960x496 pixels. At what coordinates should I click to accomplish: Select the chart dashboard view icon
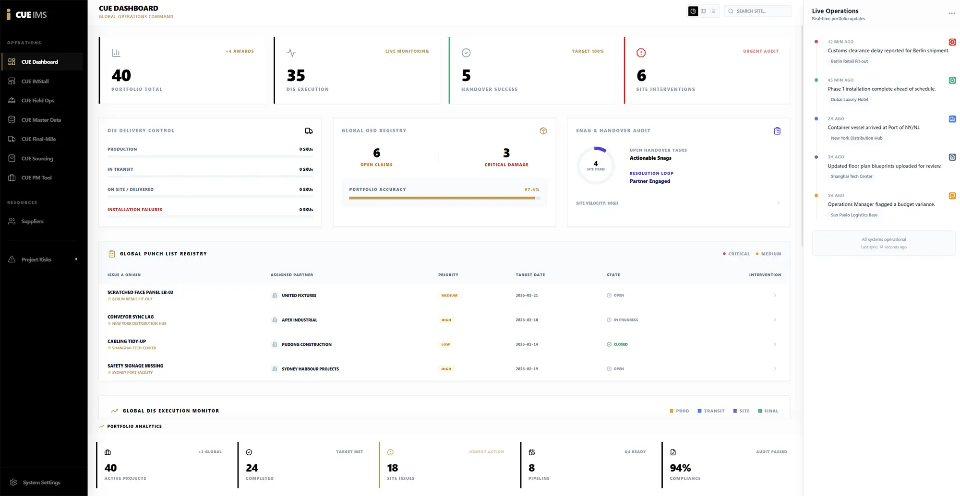(x=693, y=11)
